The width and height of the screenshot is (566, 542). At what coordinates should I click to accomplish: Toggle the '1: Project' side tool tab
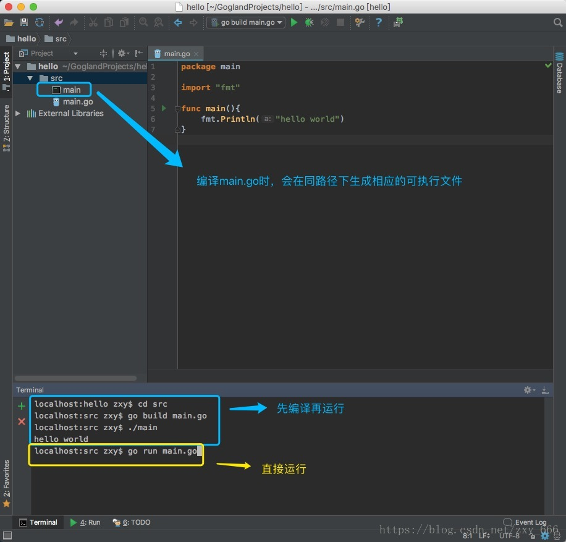coord(6,71)
